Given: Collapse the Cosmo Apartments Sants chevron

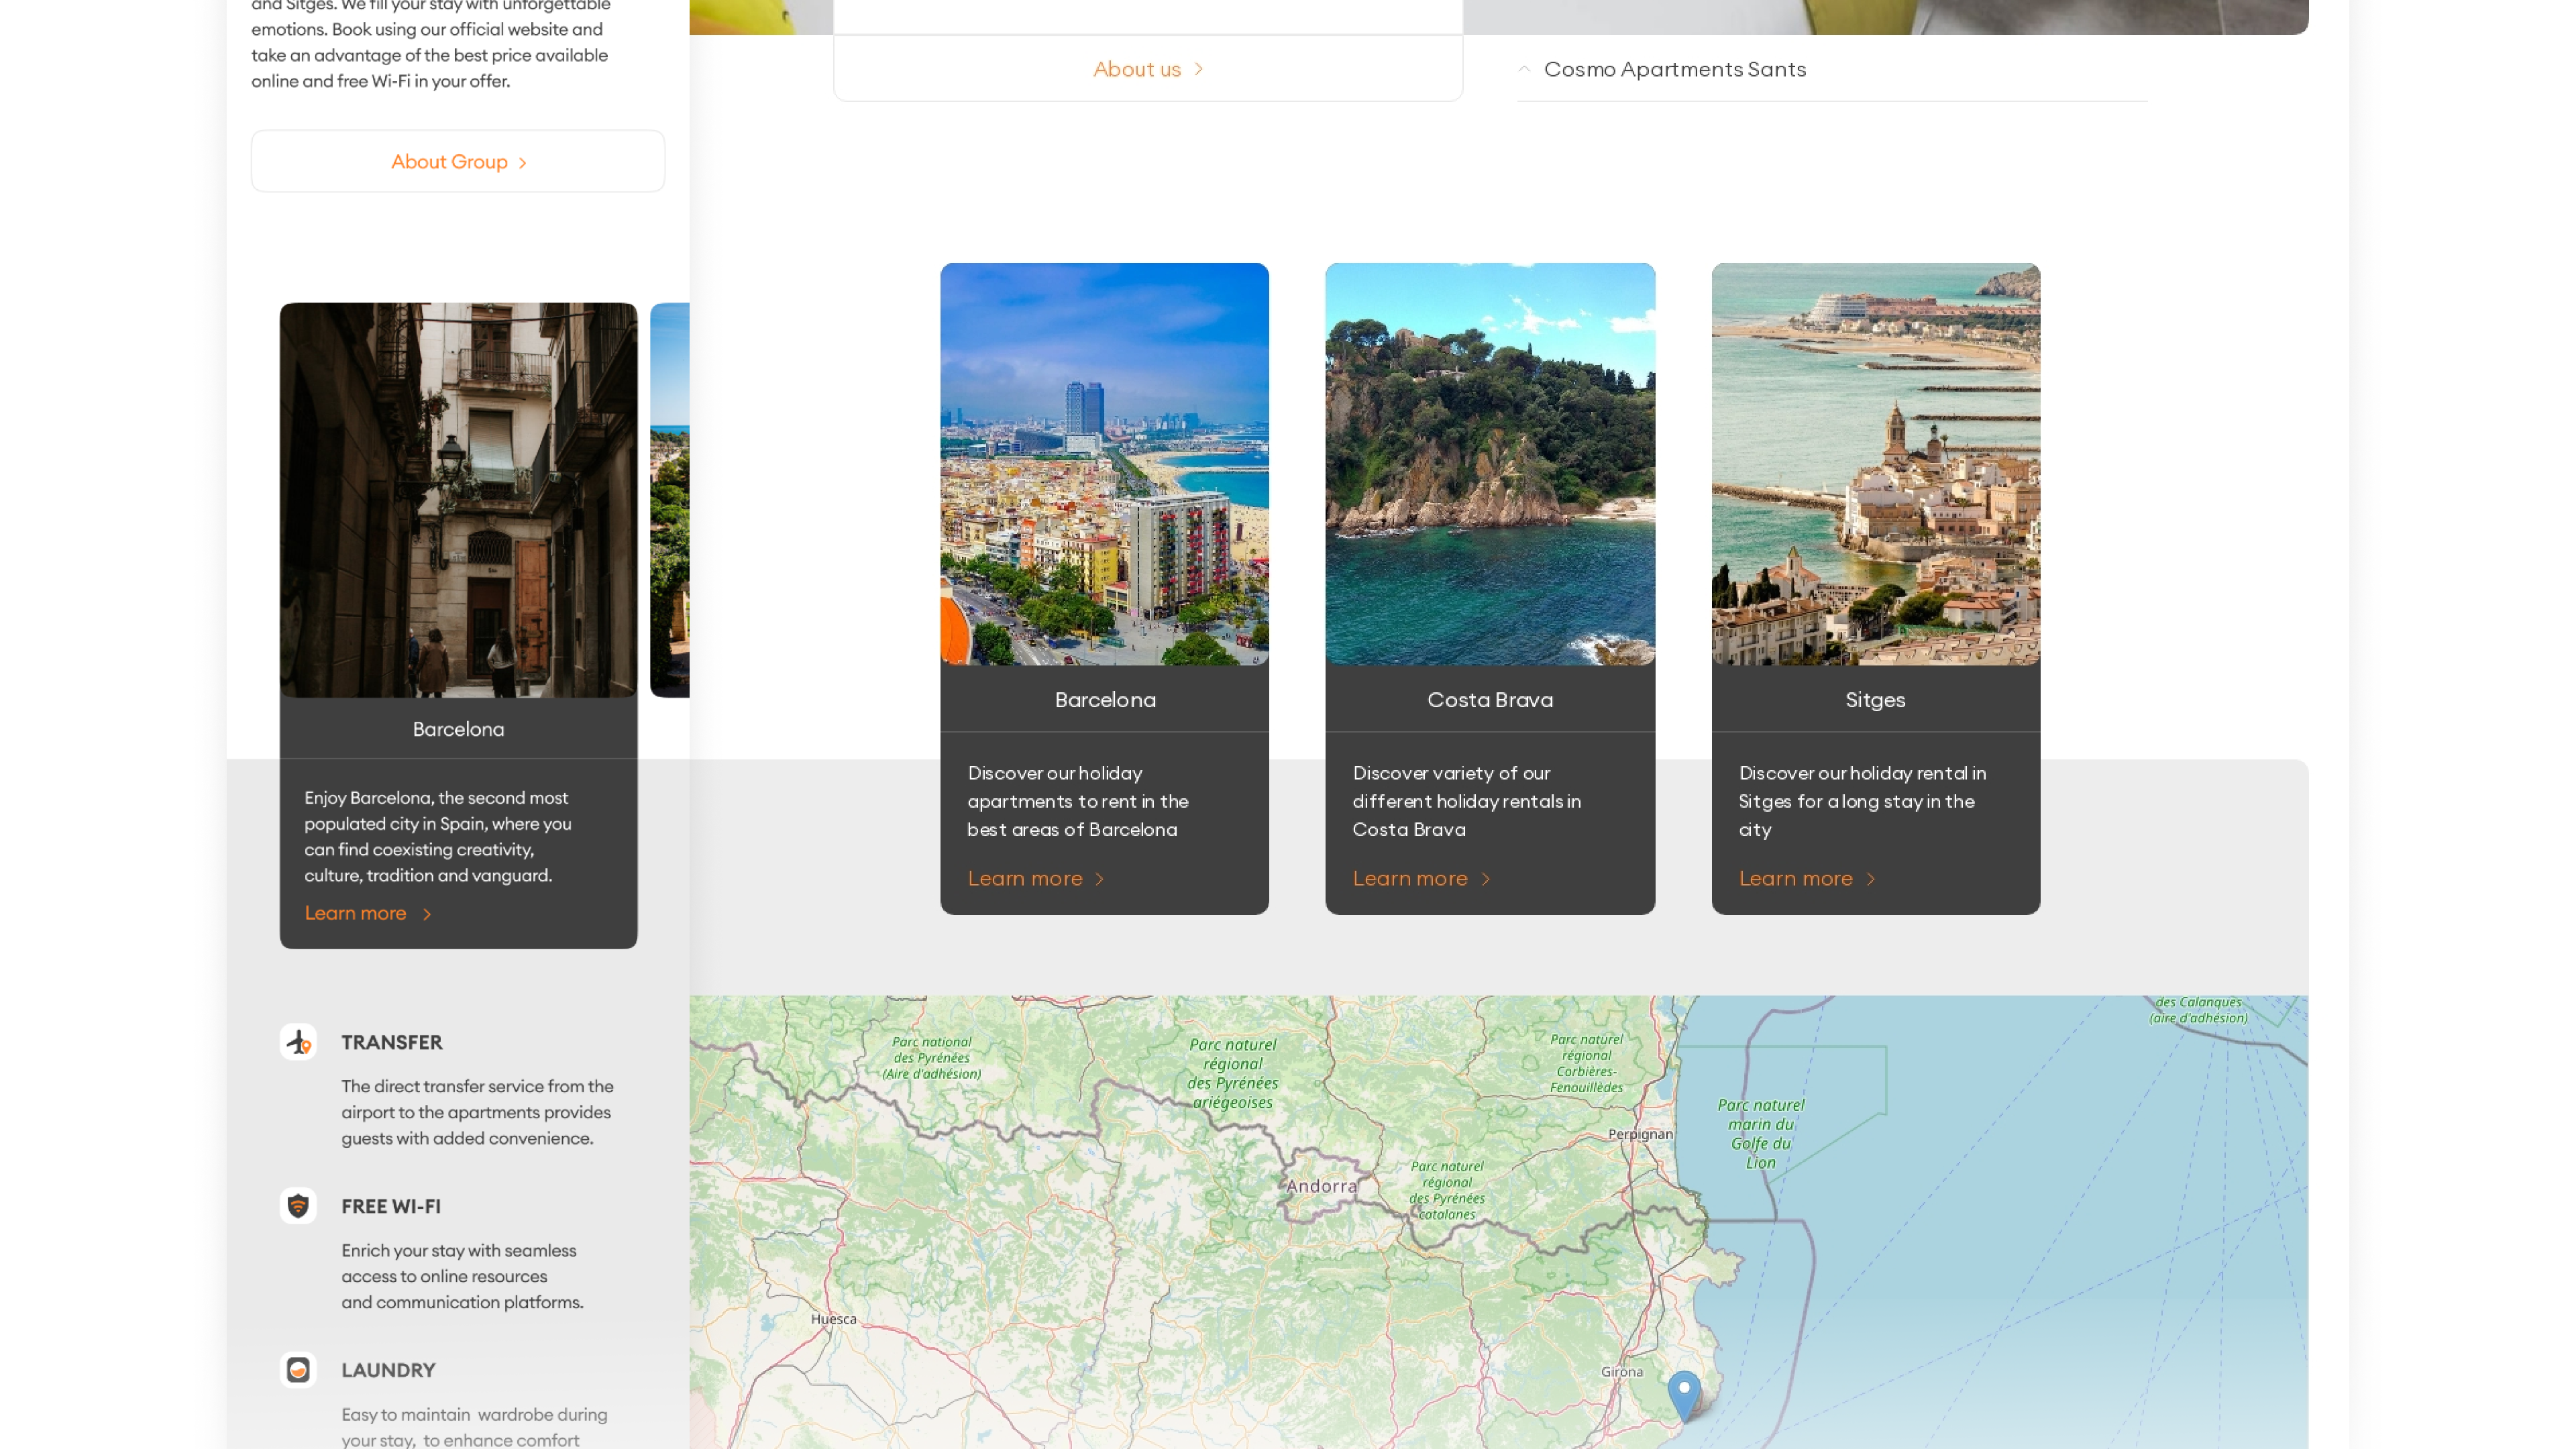Looking at the screenshot, I should tap(1524, 69).
